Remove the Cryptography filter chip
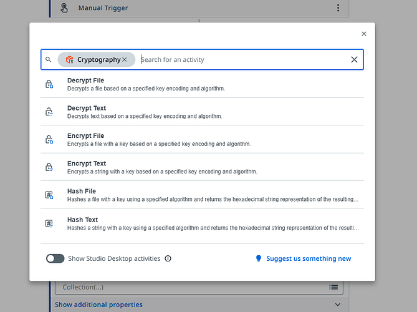The width and height of the screenshot is (417, 312). coord(125,60)
